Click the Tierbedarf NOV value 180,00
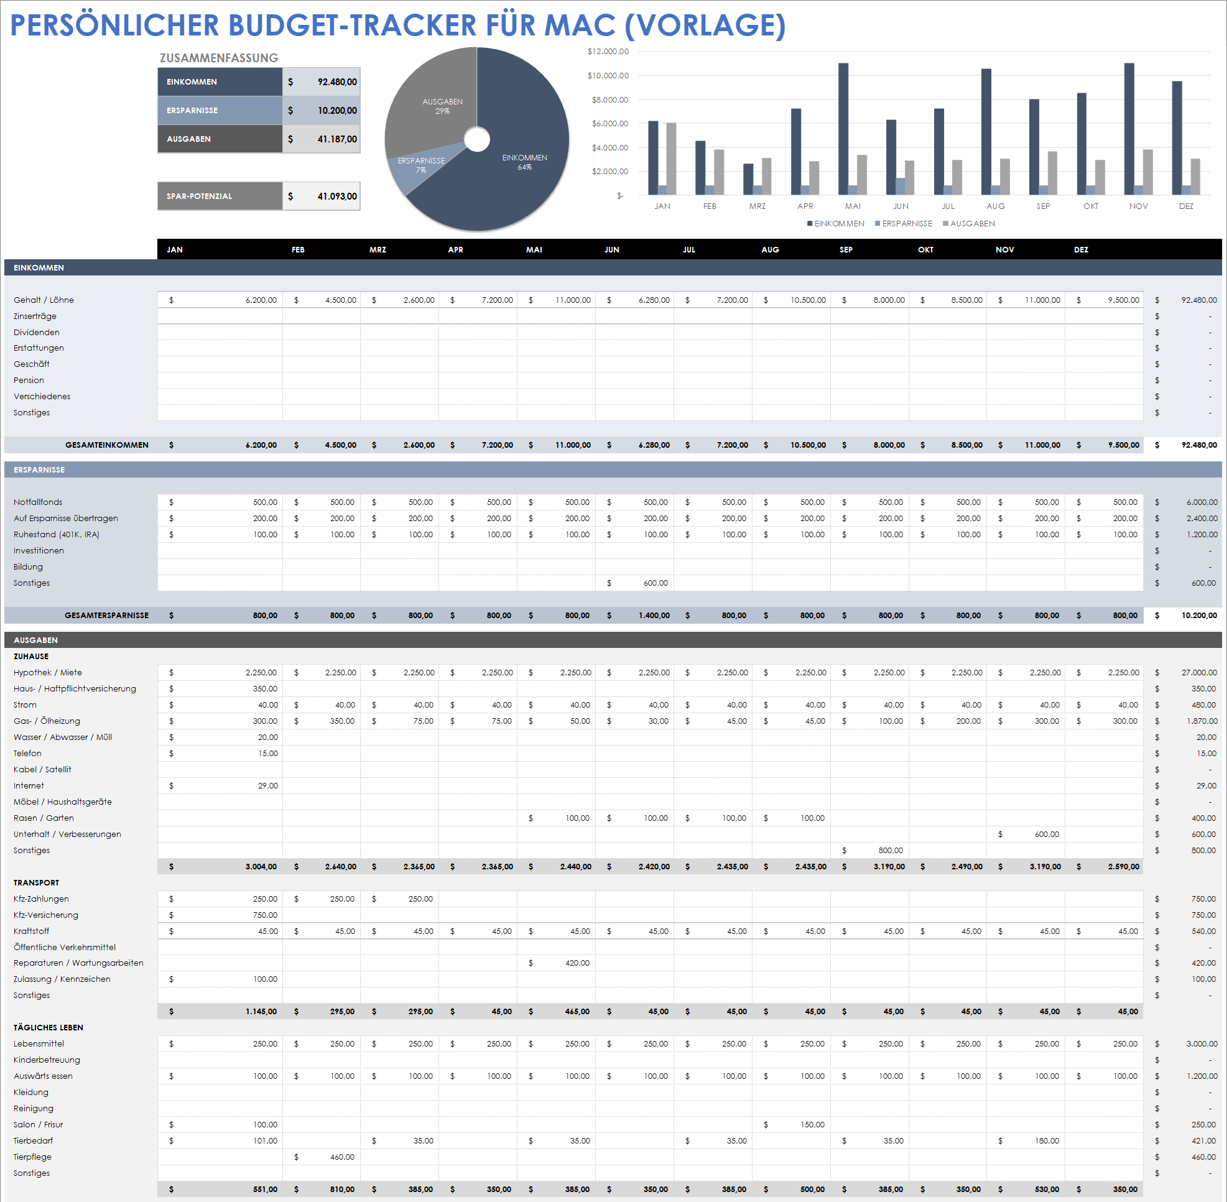The width and height of the screenshot is (1227, 1202). click(1026, 1142)
